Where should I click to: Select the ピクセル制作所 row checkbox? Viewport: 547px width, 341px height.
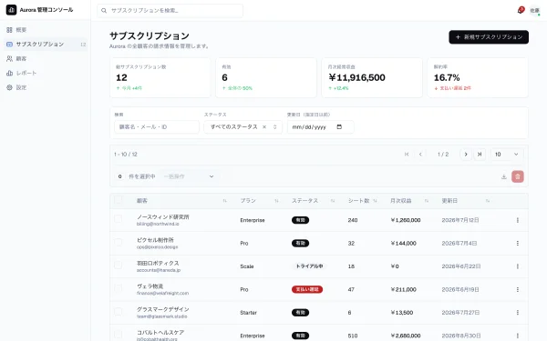click(119, 242)
